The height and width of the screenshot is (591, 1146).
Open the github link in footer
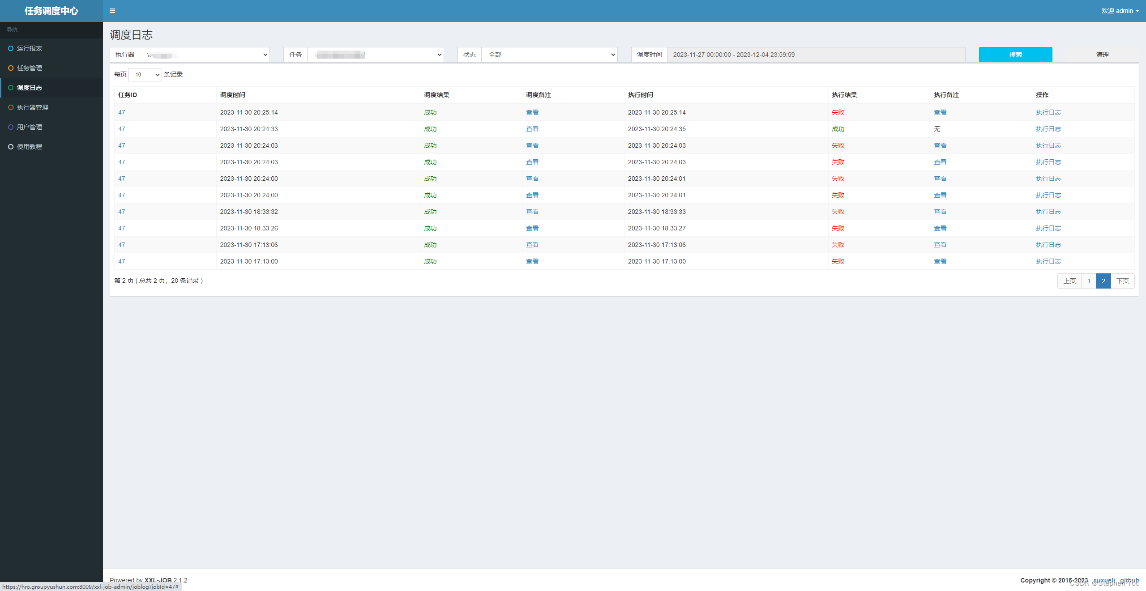pos(1129,580)
